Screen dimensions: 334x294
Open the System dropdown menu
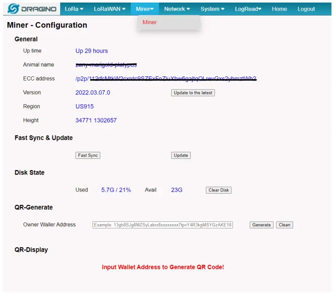click(212, 9)
